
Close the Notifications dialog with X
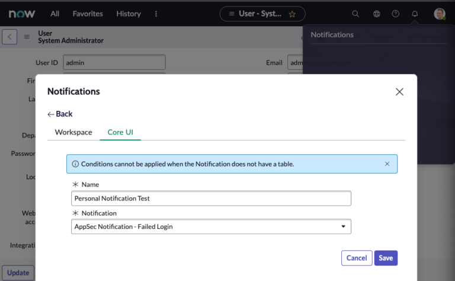coord(399,92)
